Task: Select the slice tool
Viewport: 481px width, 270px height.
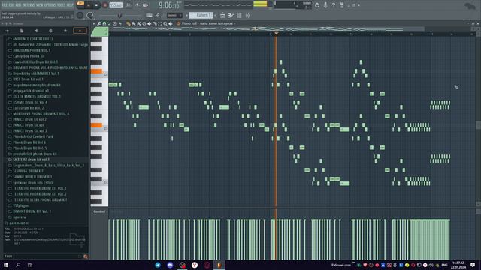Action: point(155,23)
